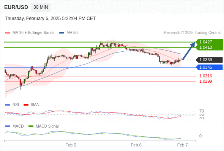Select the red 9MA legend marker
This screenshot has height=151, width=224.
click(26, 105)
